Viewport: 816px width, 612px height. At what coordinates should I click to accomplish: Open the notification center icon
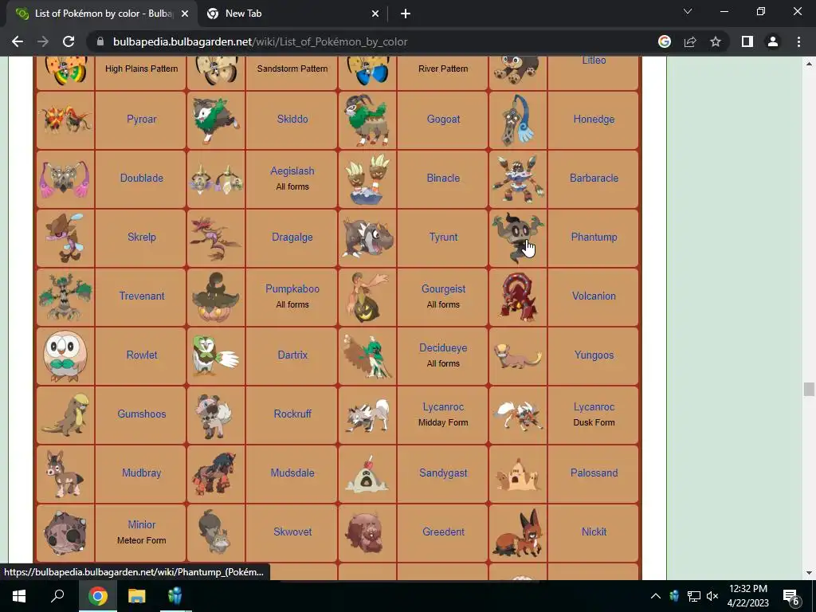coord(791,596)
